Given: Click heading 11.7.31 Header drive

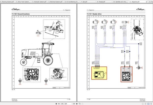Looking at the screenshot, I should pyautogui.click(x=94, y=14).
